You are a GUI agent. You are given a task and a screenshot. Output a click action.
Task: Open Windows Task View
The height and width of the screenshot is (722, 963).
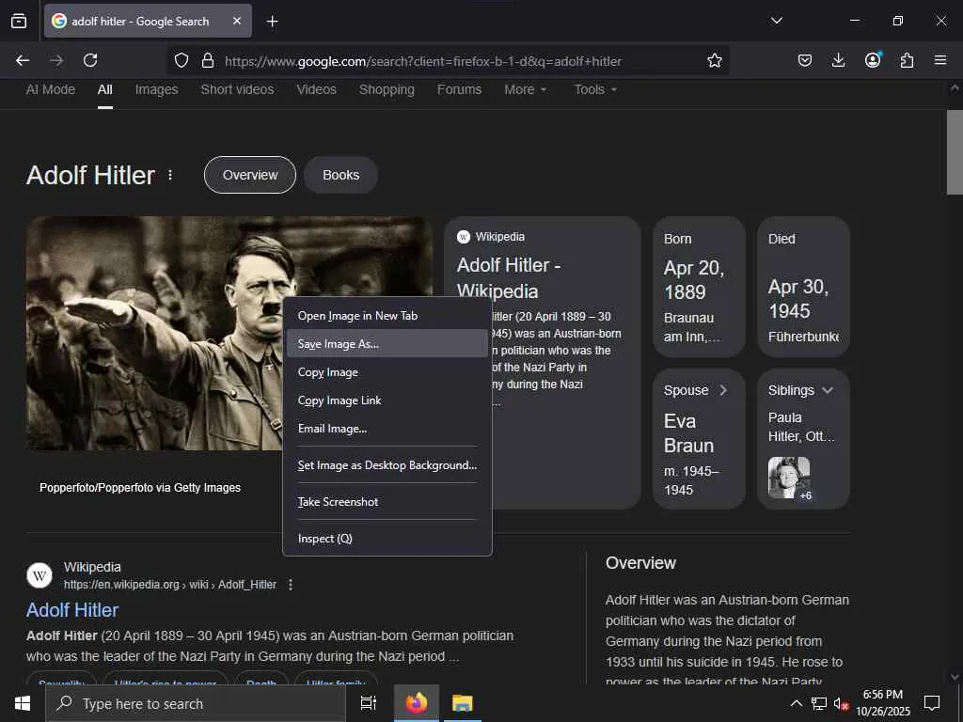coord(369,703)
